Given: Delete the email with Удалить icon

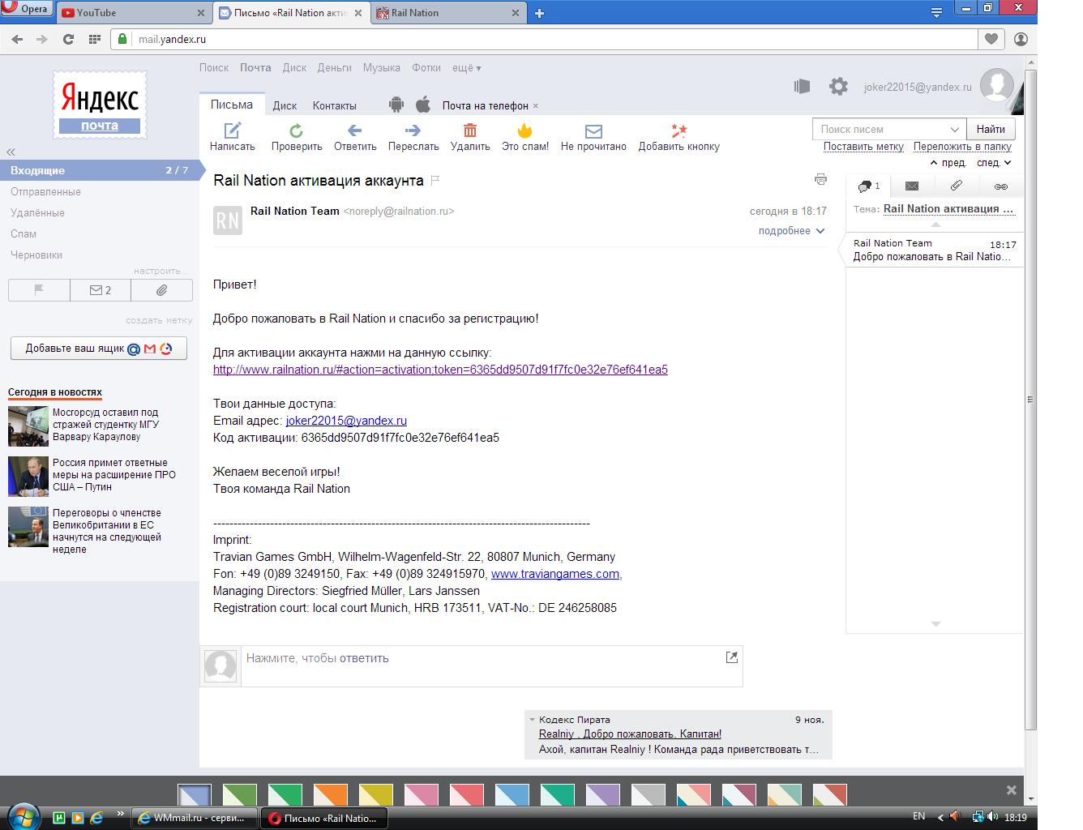Looking at the screenshot, I should point(469,130).
